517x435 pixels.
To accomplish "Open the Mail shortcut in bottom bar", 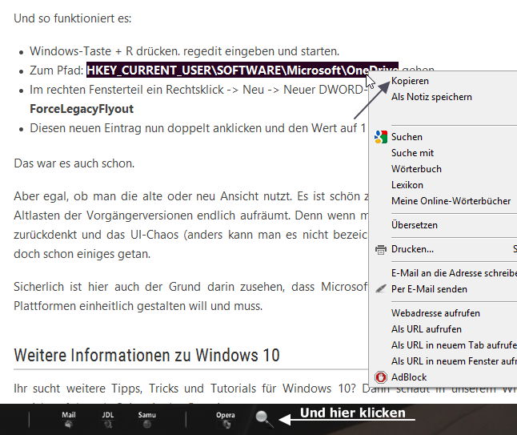I will (69, 420).
